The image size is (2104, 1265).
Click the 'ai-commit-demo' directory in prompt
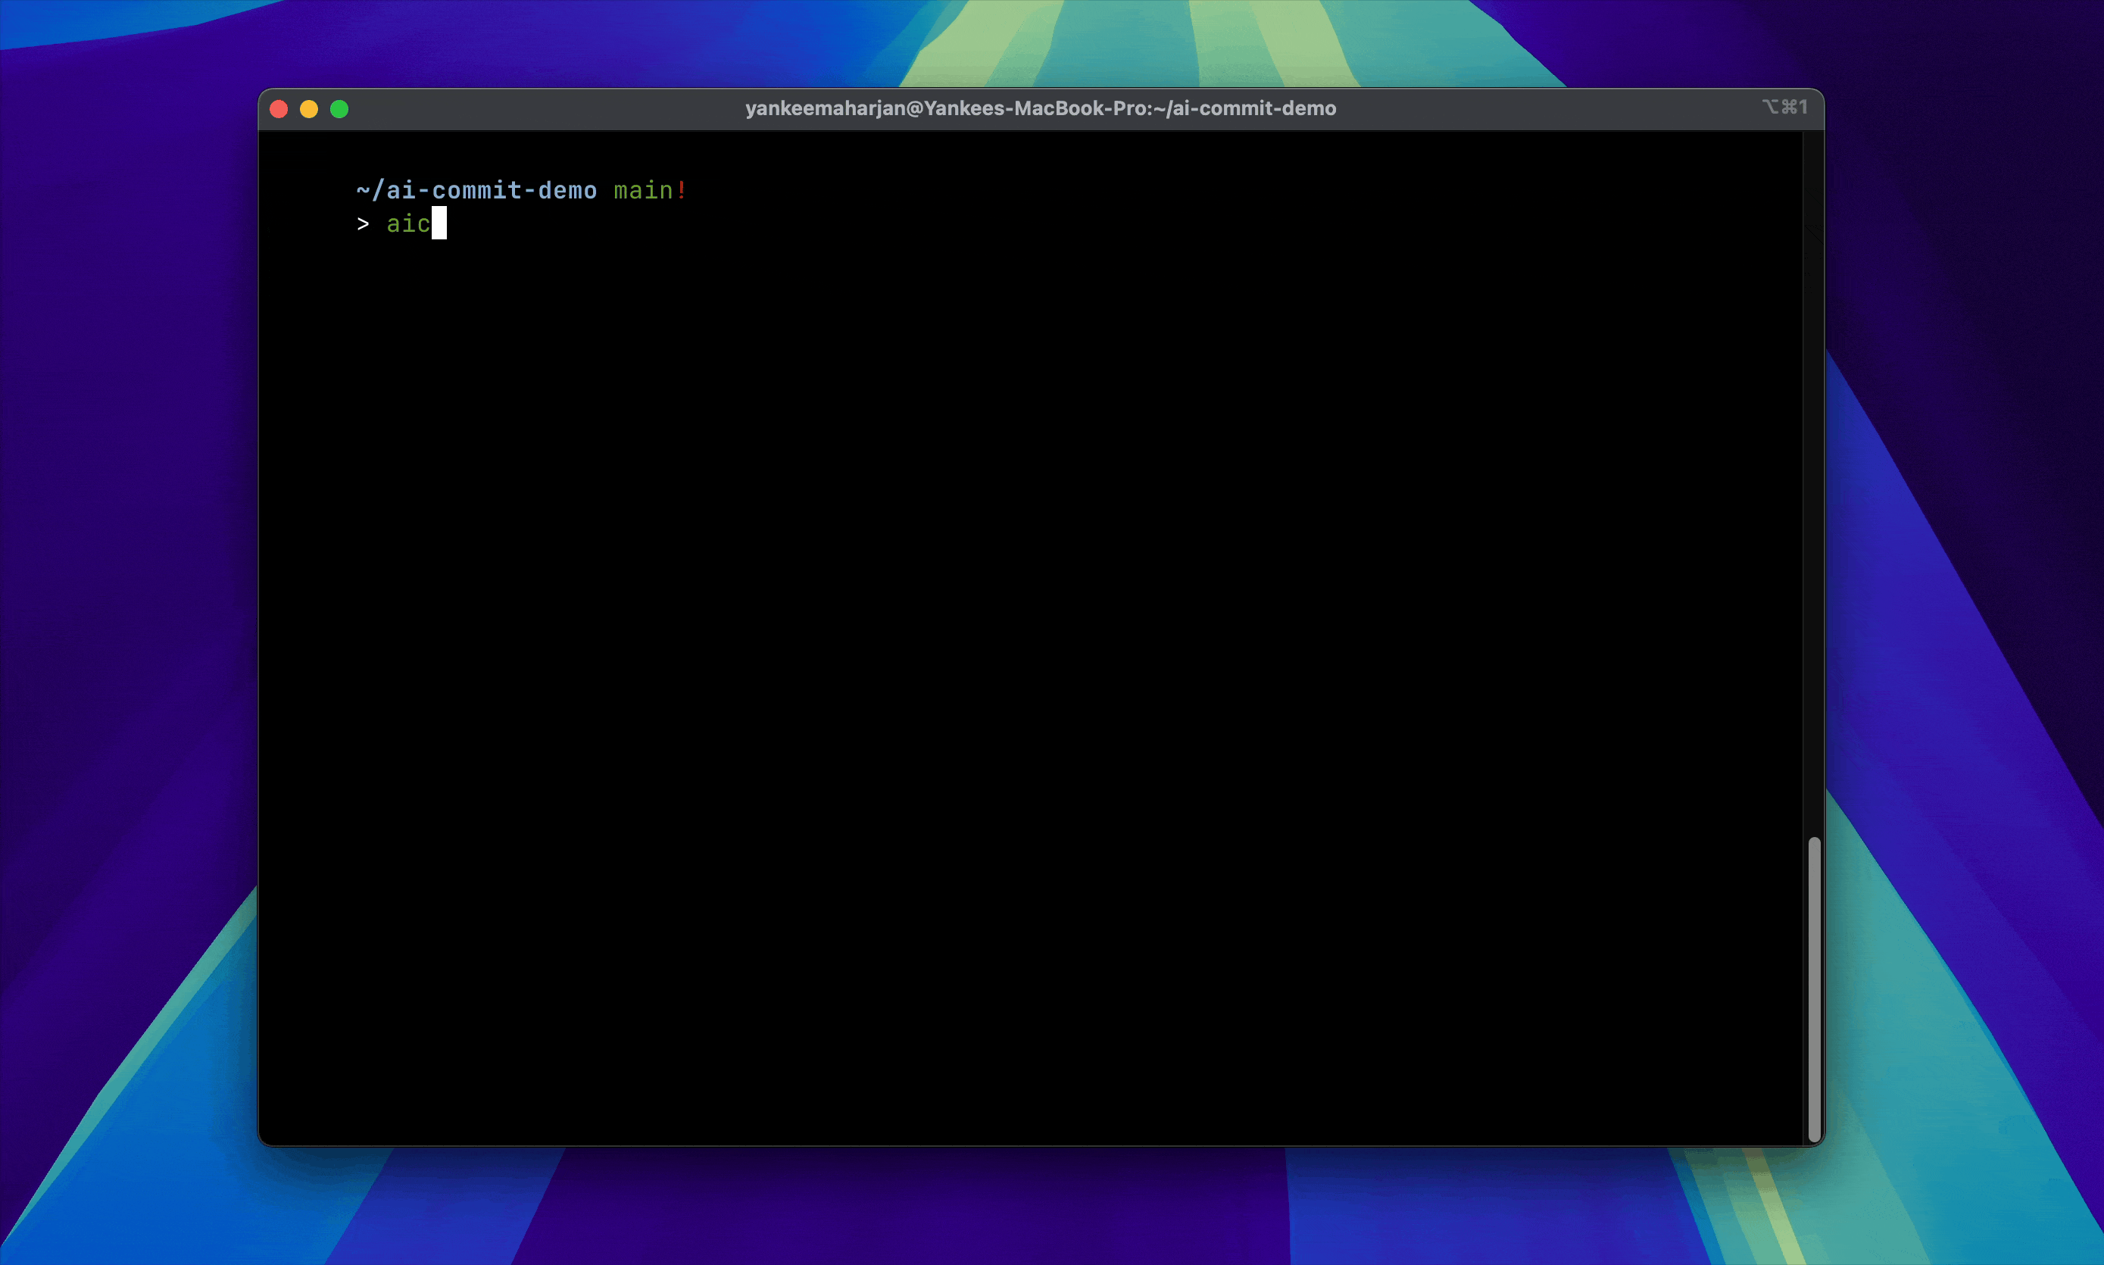point(492,190)
